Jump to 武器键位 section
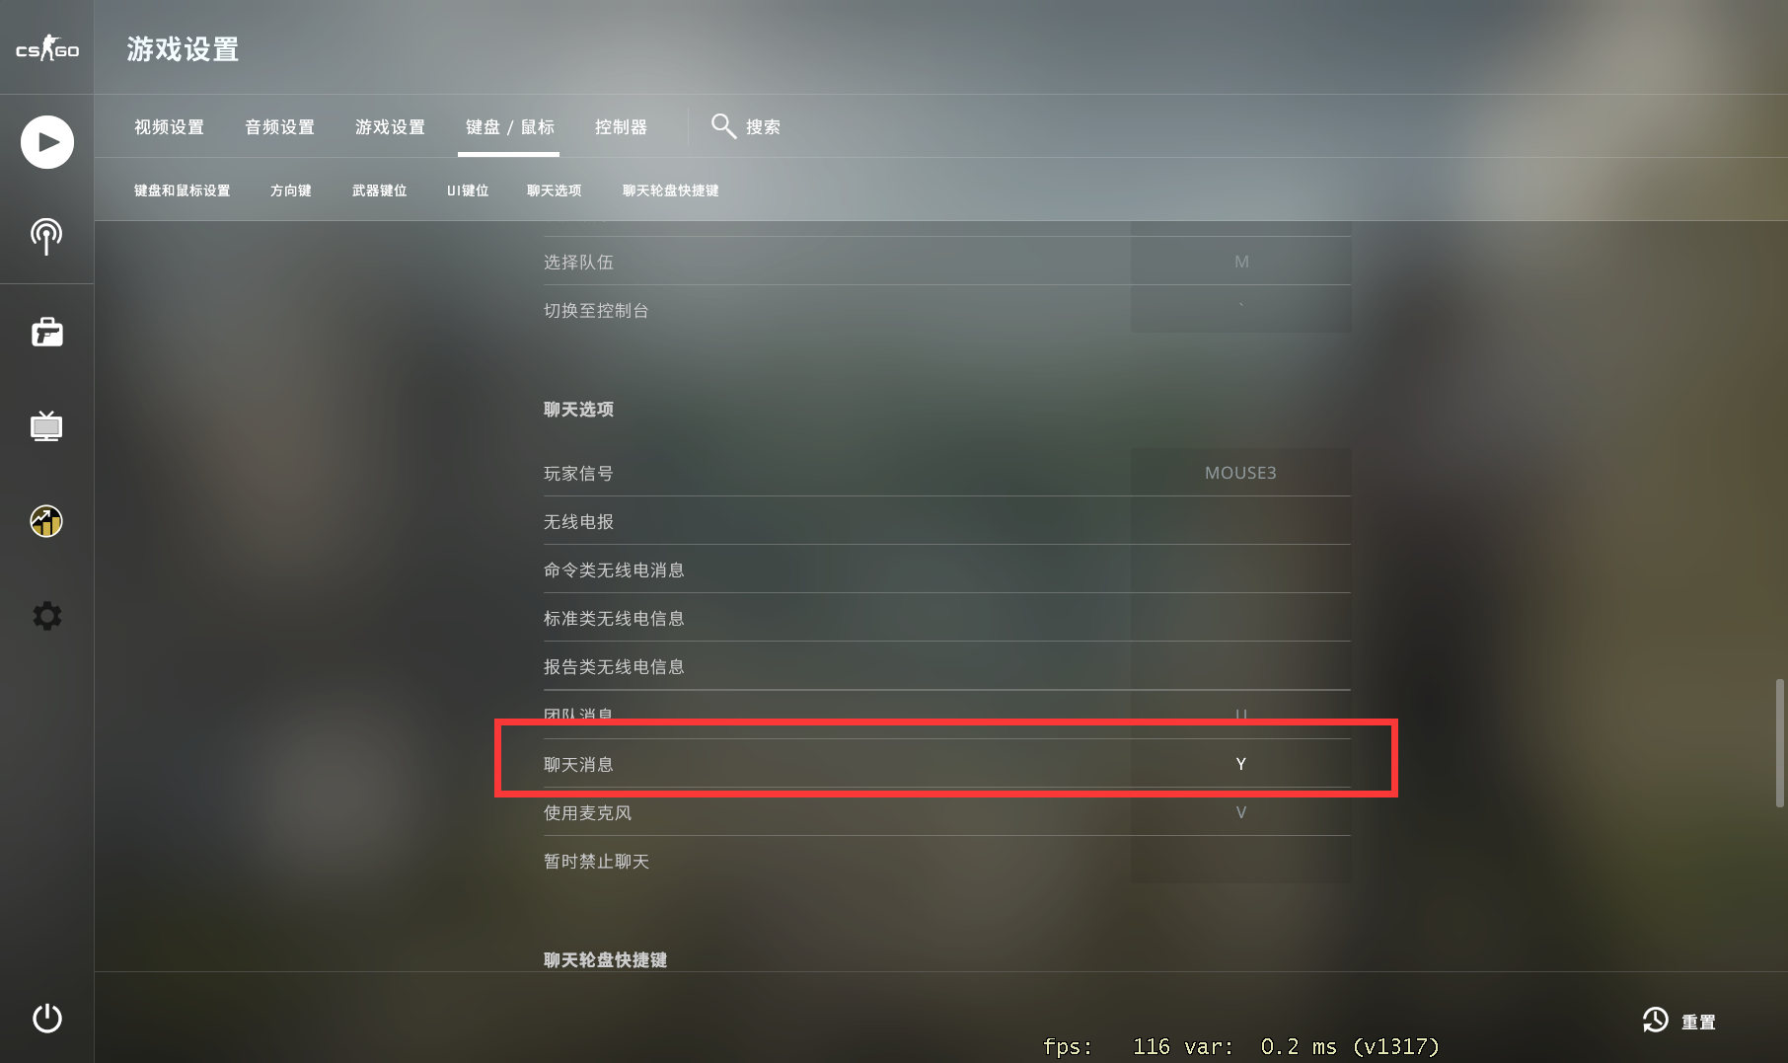The height and width of the screenshot is (1063, 1788). coord(379,190)
